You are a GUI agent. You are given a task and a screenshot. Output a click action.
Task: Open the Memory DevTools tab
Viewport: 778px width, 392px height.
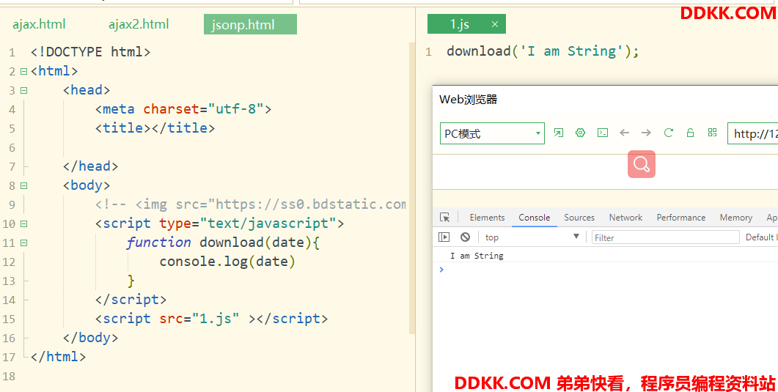[x=735, y=218]
